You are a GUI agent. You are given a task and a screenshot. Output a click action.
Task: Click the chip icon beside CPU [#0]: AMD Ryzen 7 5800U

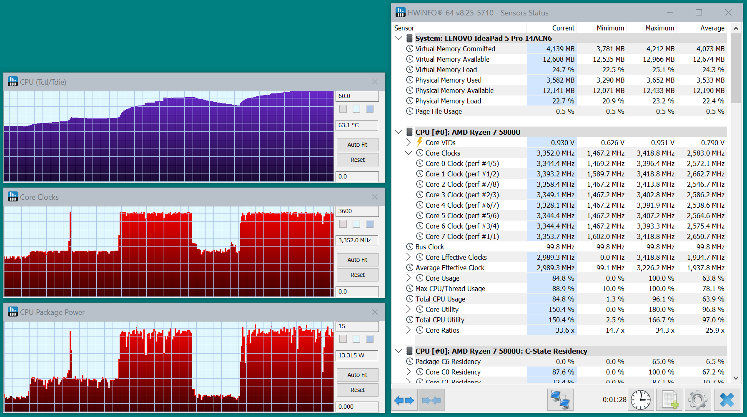[x=410, y=132]
